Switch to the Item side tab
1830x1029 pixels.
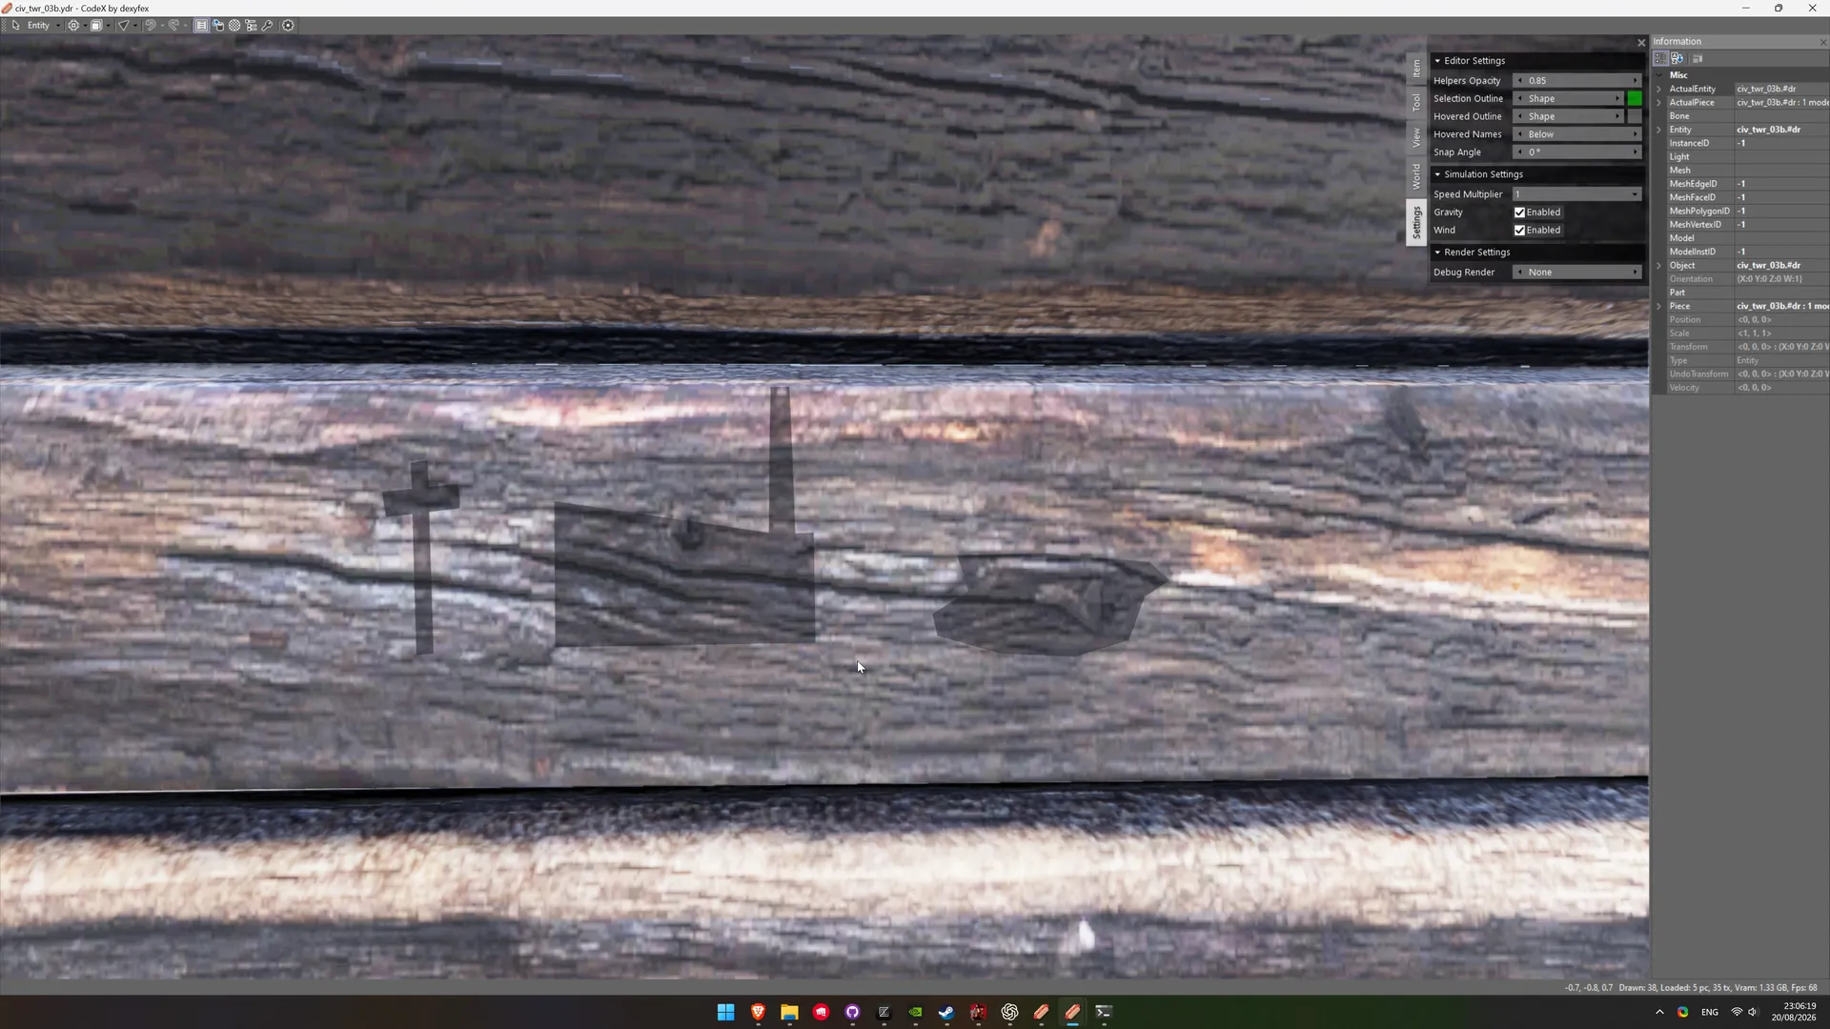point(1416,68)
